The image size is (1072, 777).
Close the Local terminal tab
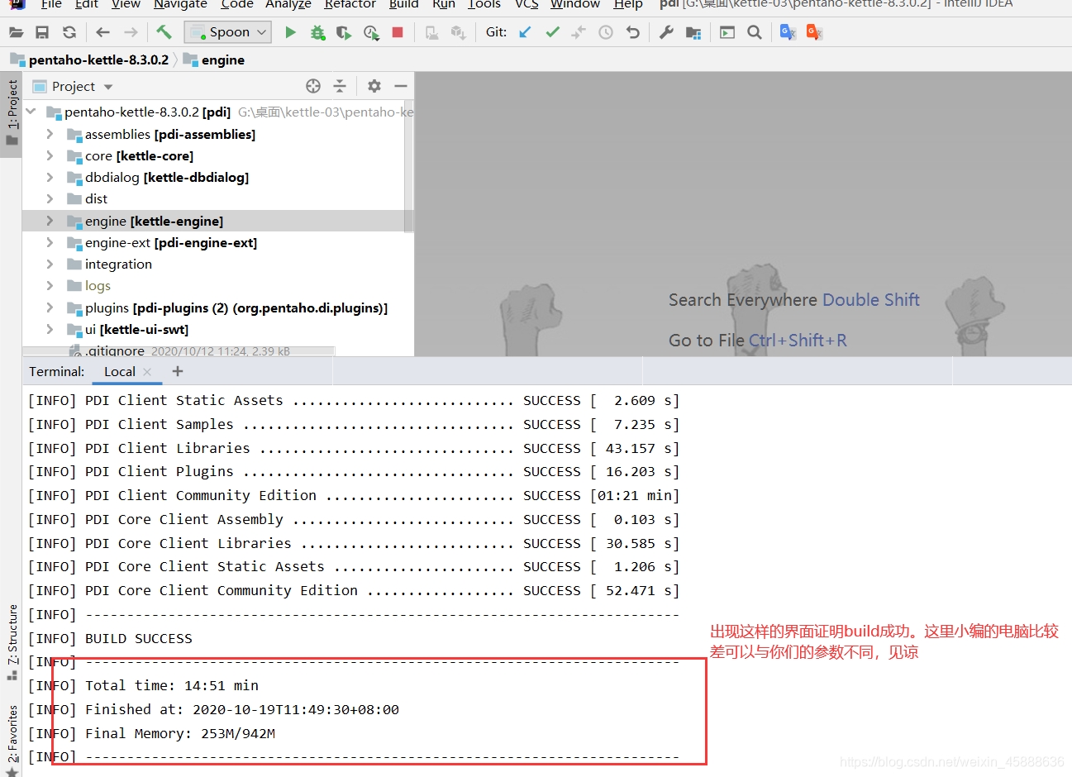tap(147, 372)
